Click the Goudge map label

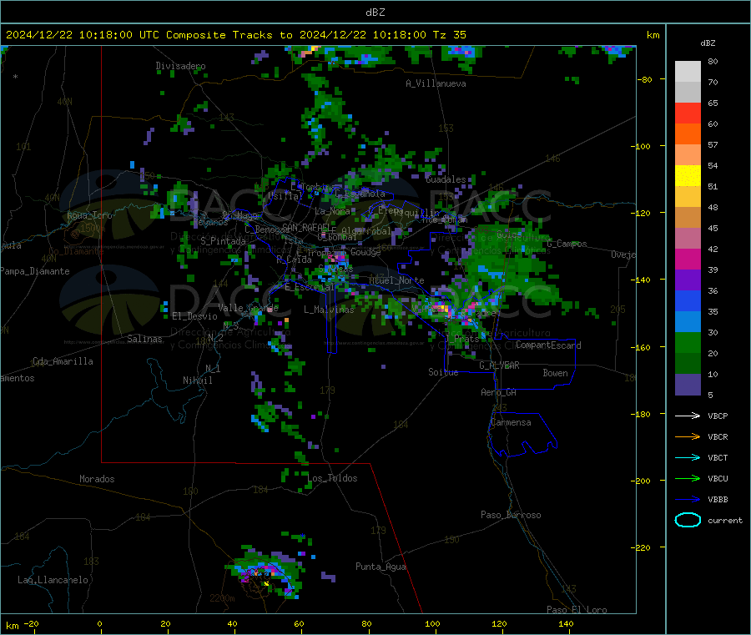tap(365, 252)
